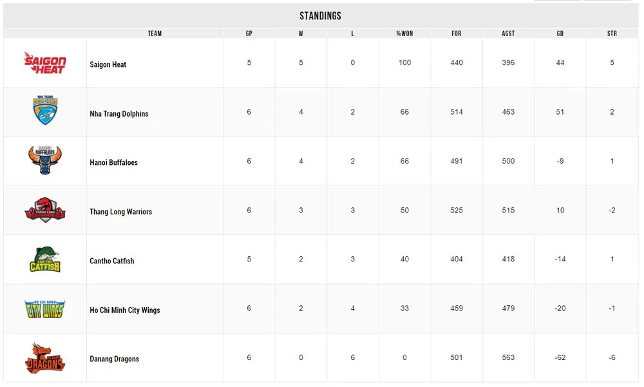644x387 pixels.
Task: Open the Ho Chi Minh City Wings logo
Action: point(45,308)
